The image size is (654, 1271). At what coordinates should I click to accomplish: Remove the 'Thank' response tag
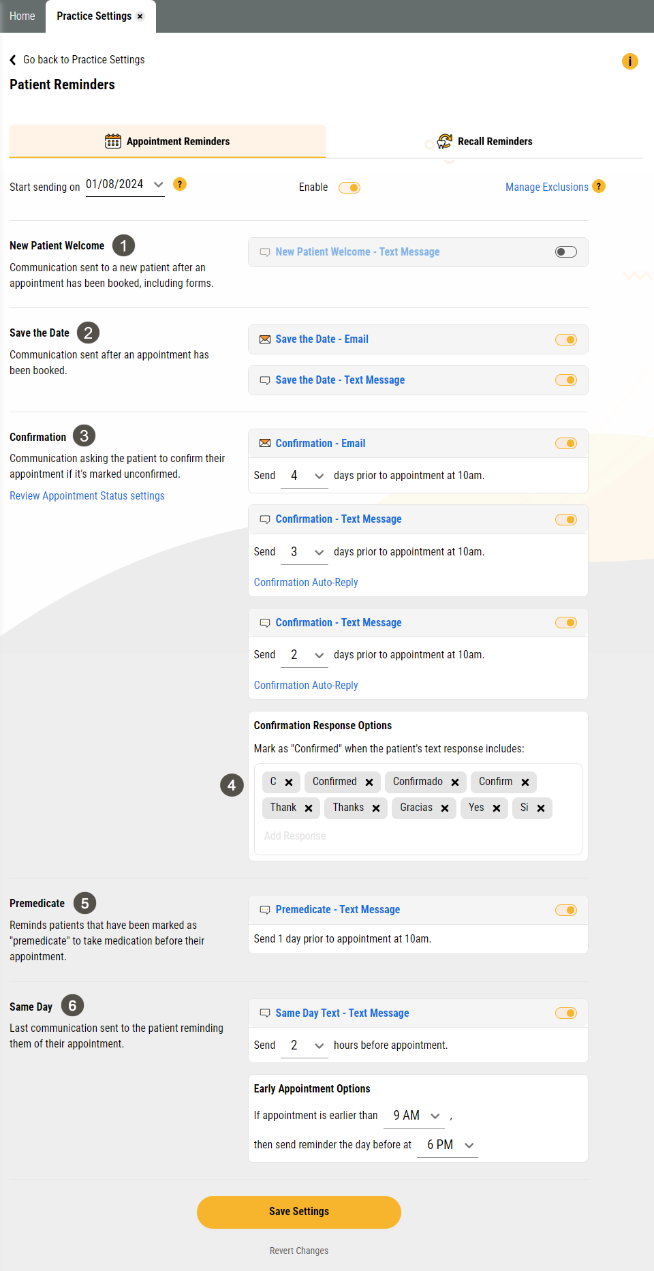(x=309, y=808)
